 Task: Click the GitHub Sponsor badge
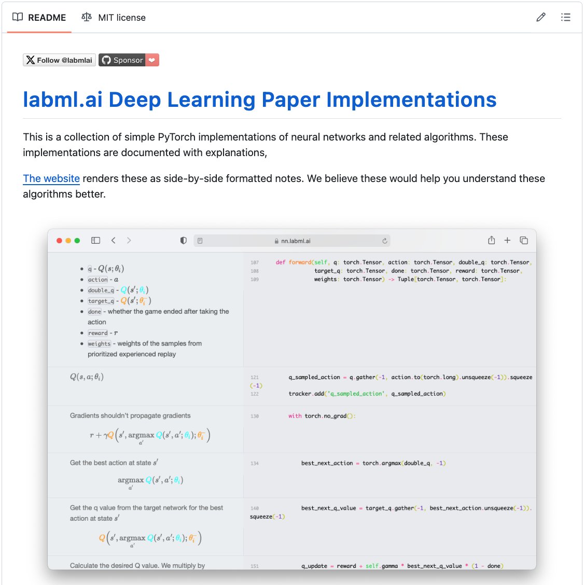(129, 60)
